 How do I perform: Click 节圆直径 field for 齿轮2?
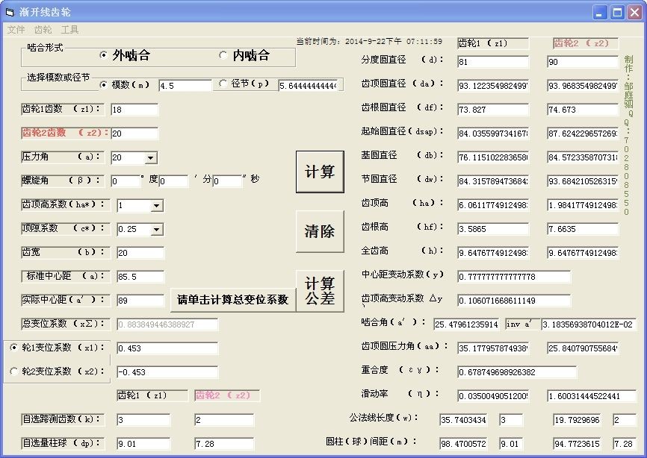click(x=583, y=181)
